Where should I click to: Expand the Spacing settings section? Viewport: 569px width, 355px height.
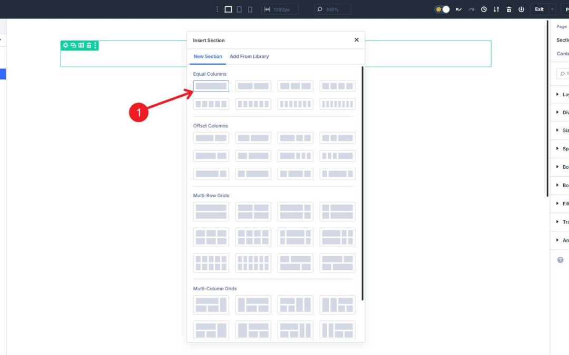tap(565, 148)
